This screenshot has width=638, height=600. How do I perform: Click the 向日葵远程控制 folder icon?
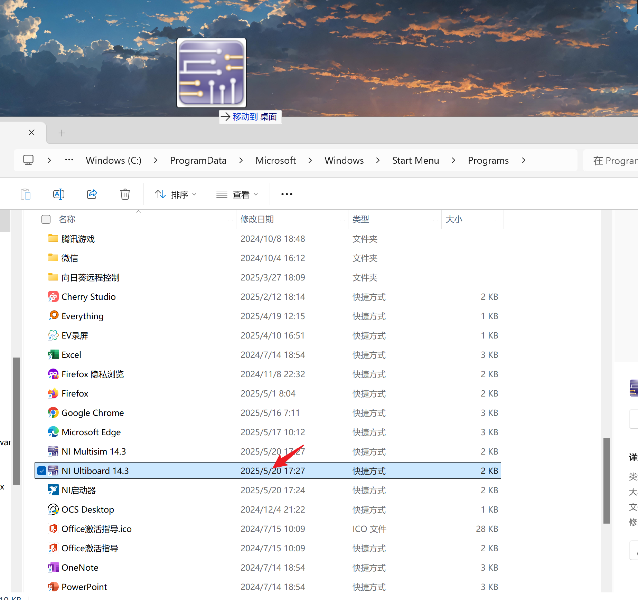[53, 277]
